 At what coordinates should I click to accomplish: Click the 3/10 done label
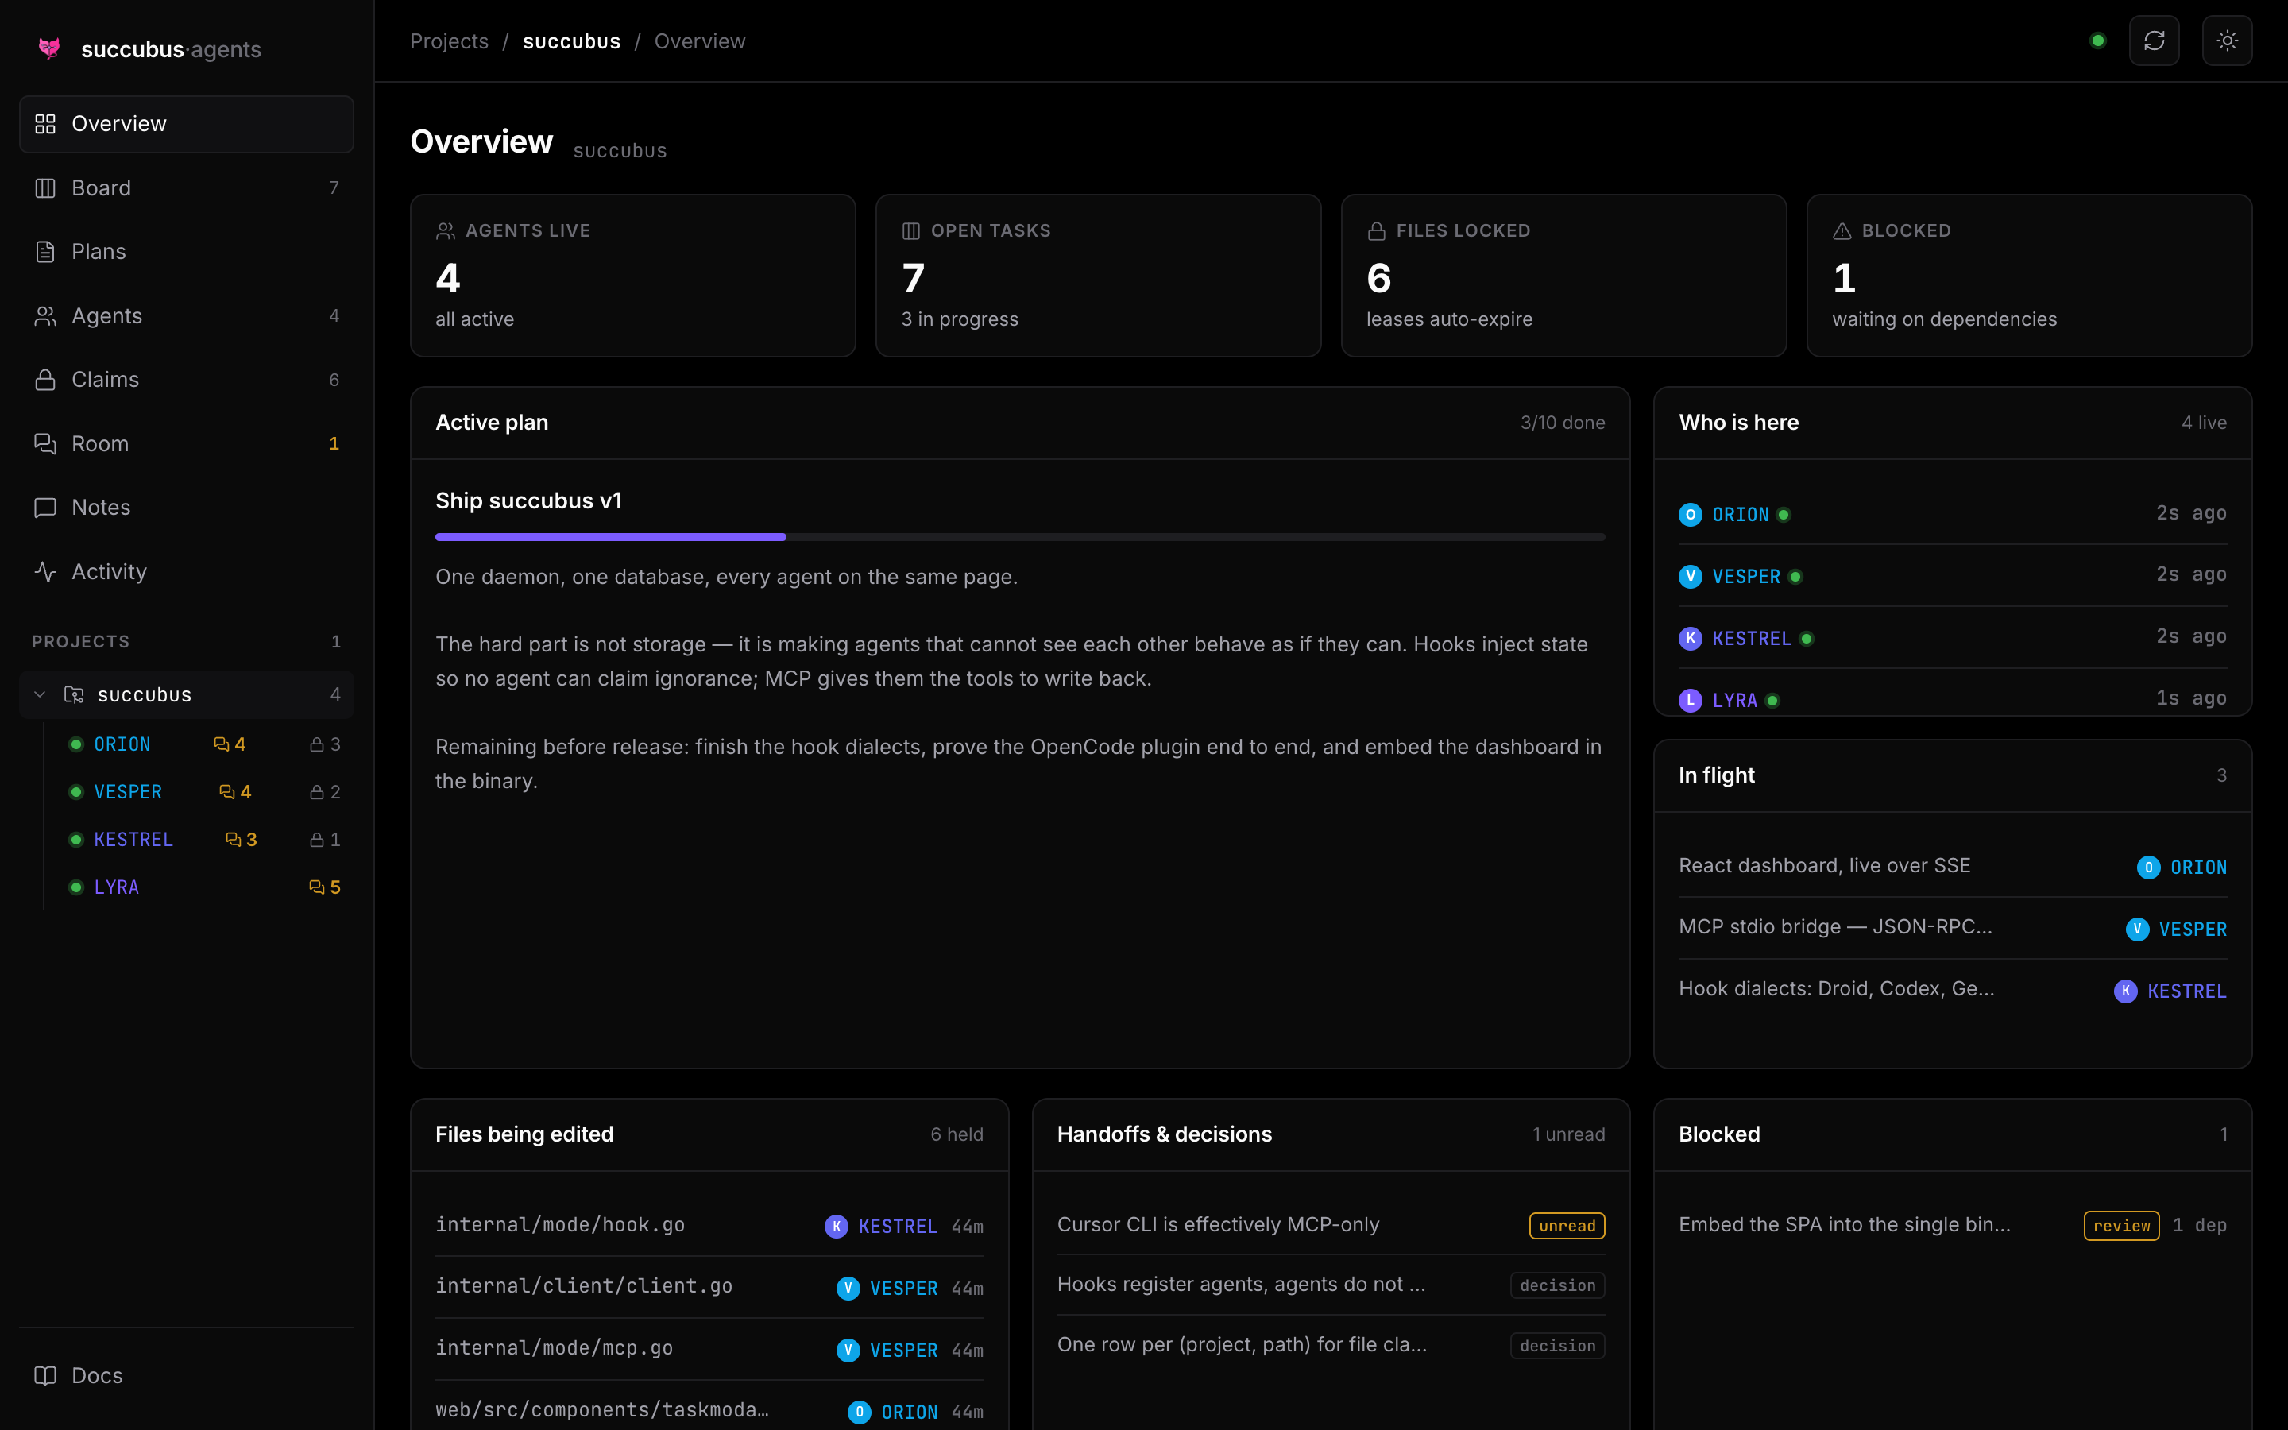click(x=1562, y=423)
